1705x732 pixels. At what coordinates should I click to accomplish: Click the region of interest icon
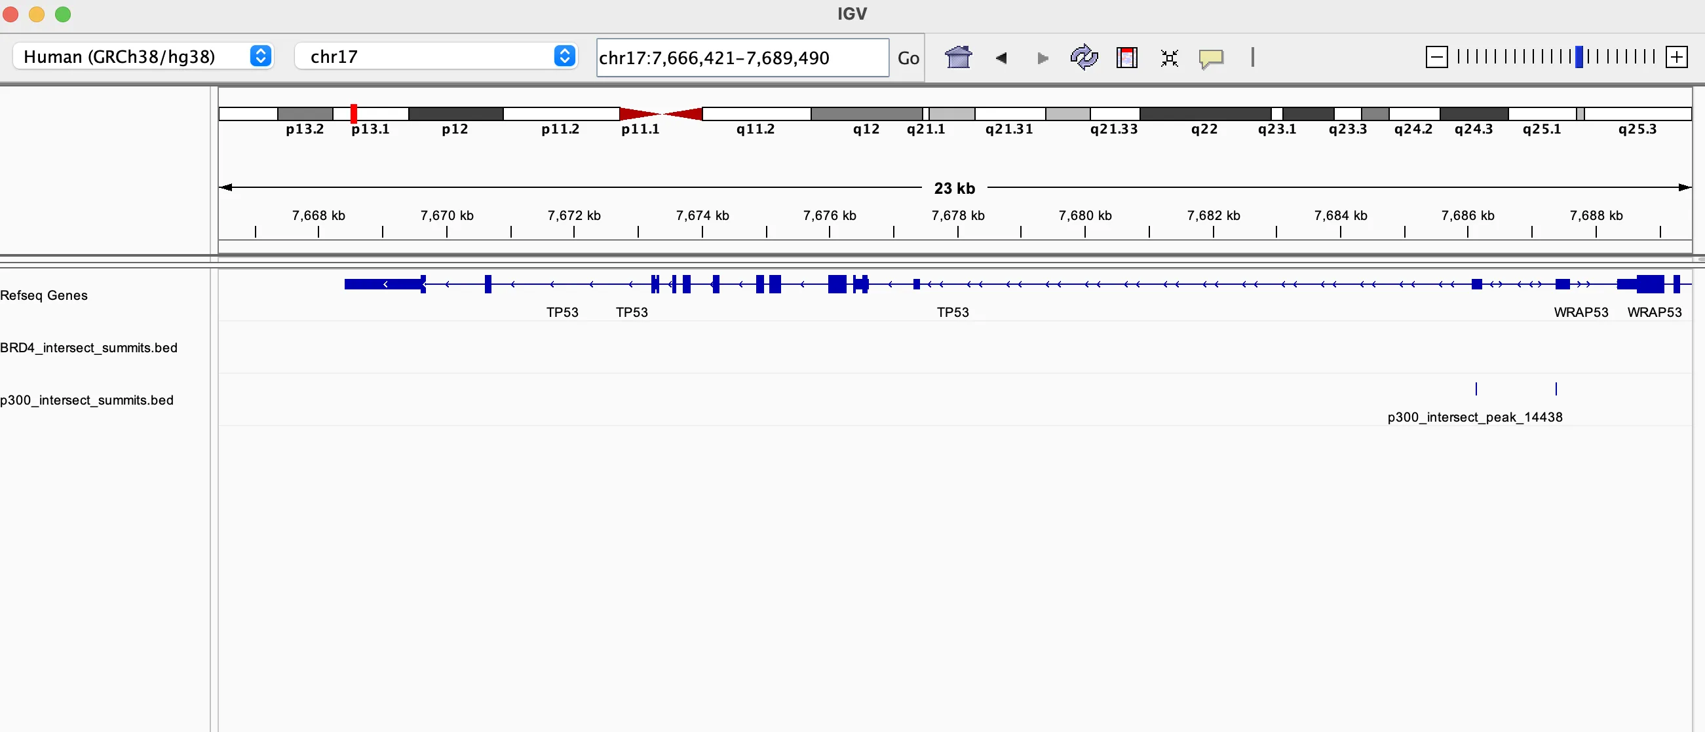1126,58
